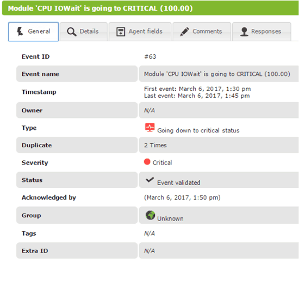The width and height of the screenshot is (299, 290).
Task: Click the 'Event validated' status text
Action: pos(179,182)
